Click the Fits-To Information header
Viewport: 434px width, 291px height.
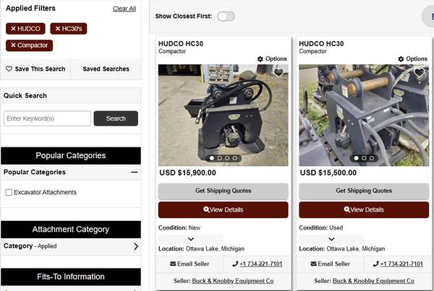(x=71, y=277)
